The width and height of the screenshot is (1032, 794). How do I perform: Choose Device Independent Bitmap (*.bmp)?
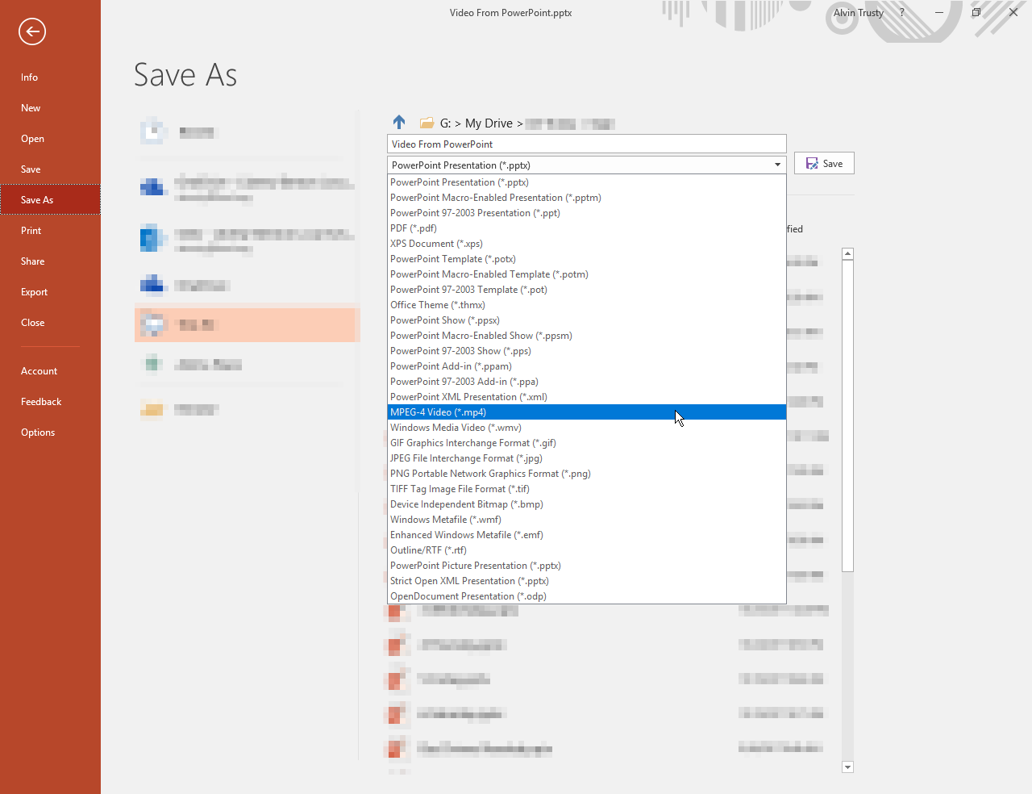coord(586,504)
